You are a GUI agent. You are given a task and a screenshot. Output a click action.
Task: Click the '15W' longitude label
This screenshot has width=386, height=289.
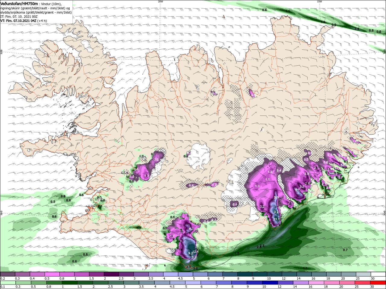(319, 2)
